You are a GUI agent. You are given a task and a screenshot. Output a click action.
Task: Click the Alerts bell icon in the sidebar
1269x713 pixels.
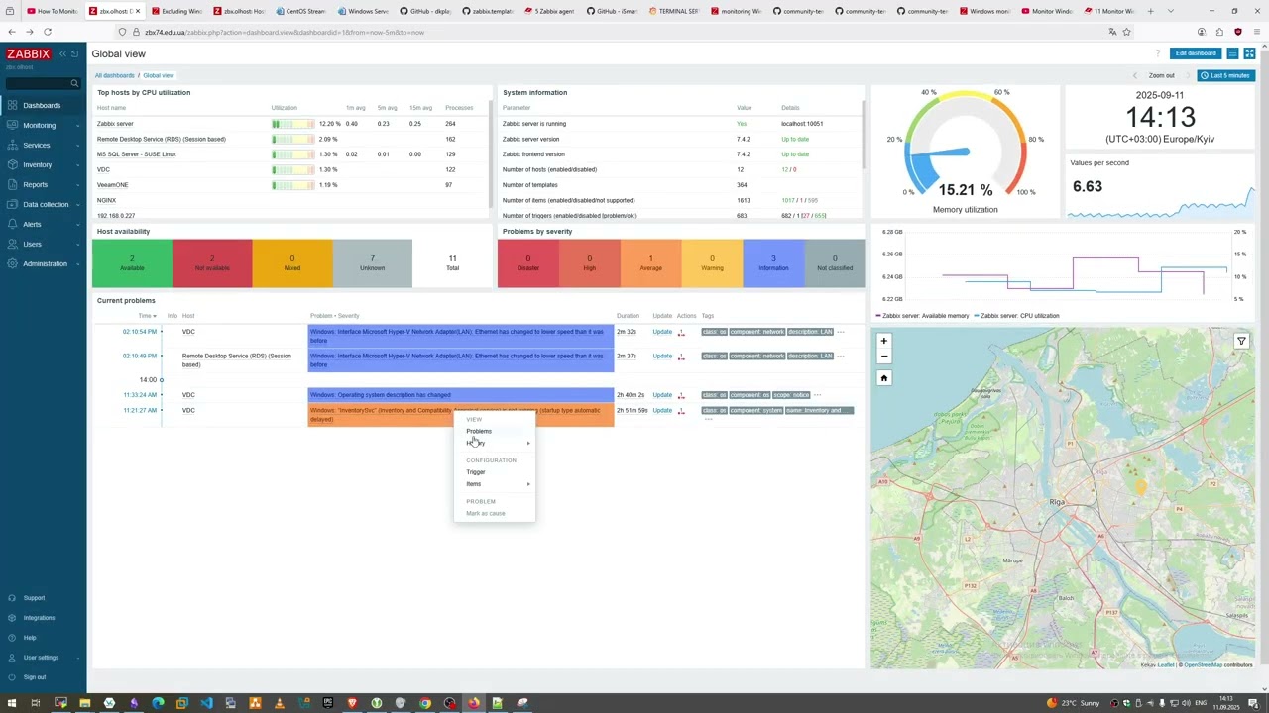click(x=13, y=224)
